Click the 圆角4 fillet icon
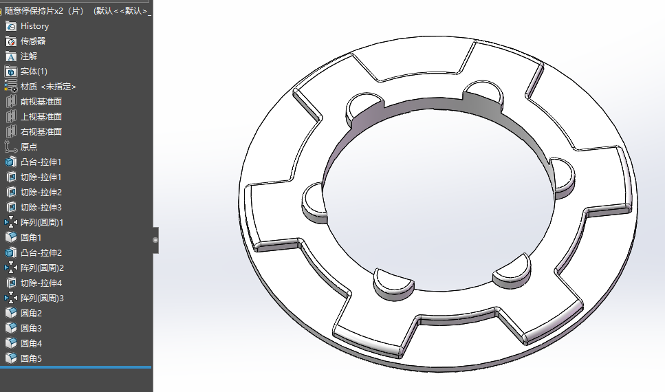 point(10,343)
